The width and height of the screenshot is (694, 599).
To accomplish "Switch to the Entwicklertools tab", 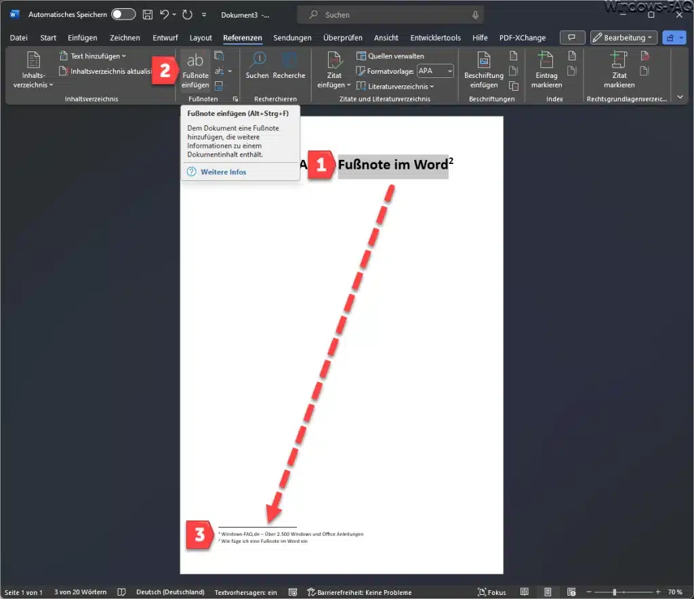I will click(x=436, y=37).
